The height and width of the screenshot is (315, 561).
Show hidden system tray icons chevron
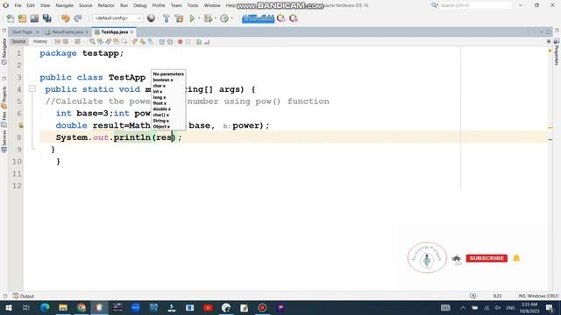pyautogui.click(x=463, y=307)
